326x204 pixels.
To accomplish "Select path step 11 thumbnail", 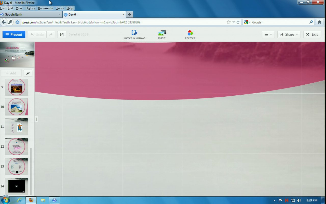I will (17, 127).
